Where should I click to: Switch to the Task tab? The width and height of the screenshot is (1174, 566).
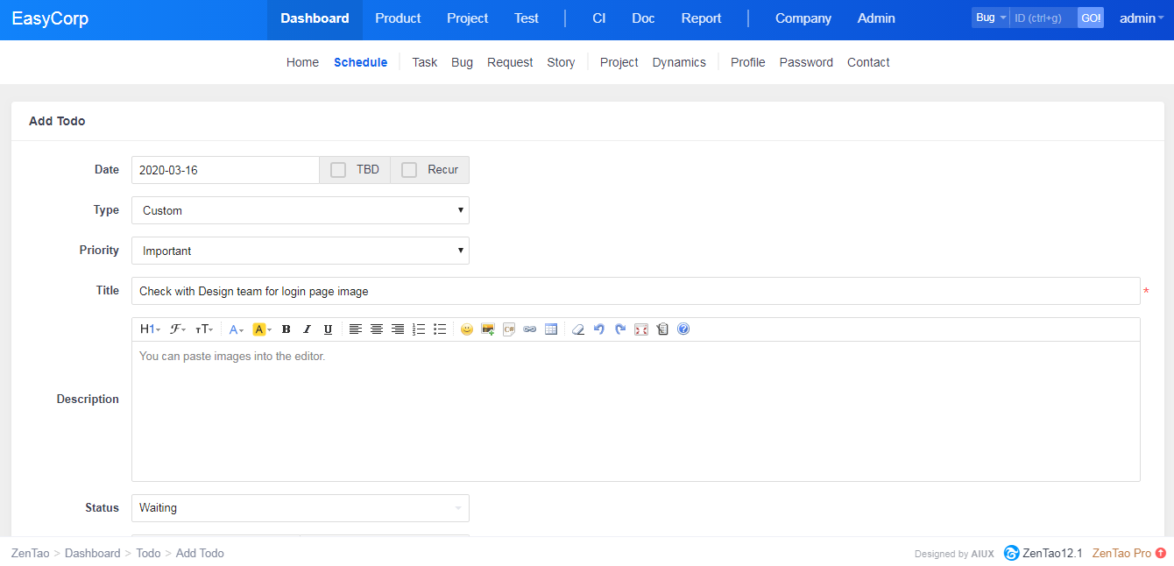tap(424, 62)
